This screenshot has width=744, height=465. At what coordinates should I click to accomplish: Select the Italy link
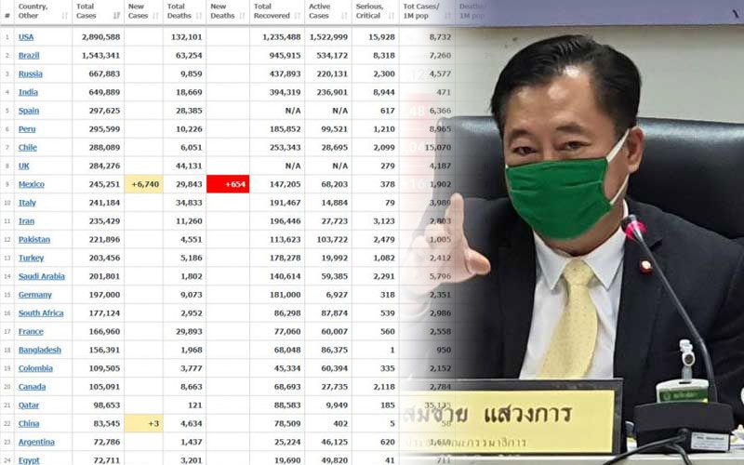click(x=27, y=203)
